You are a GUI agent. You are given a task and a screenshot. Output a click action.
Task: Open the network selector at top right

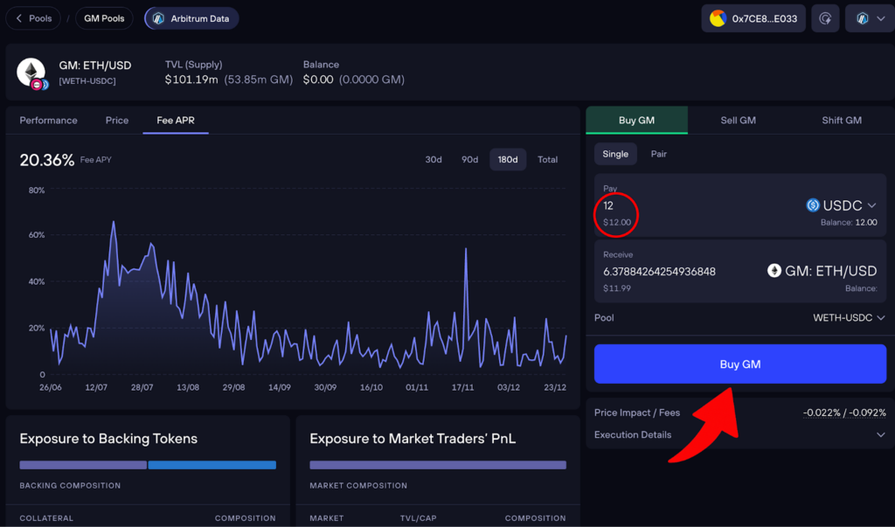(x=870, y=18)
